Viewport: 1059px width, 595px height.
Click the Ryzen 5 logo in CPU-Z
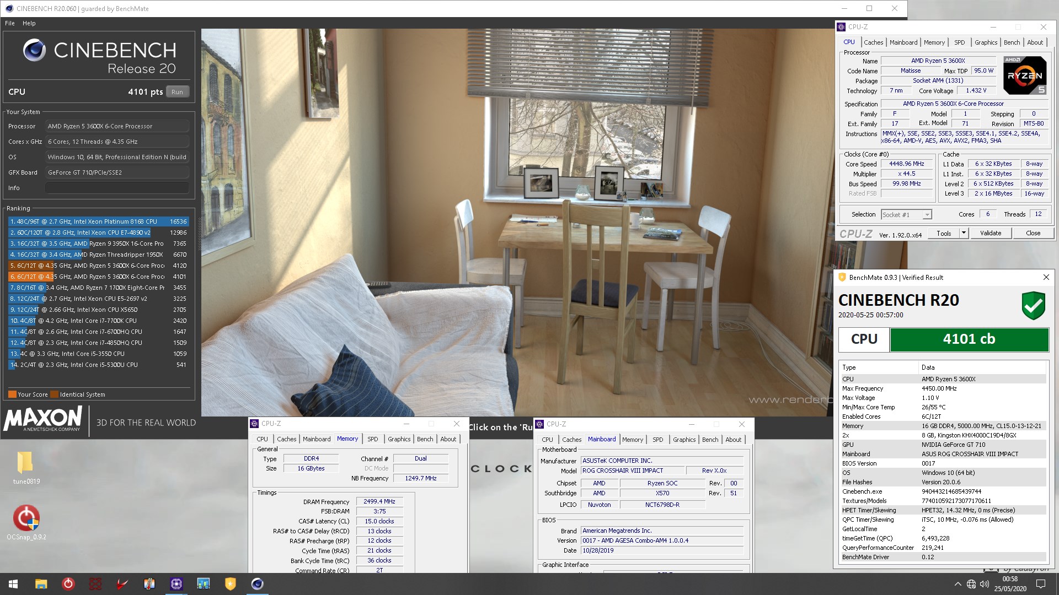click(1025, 75)
